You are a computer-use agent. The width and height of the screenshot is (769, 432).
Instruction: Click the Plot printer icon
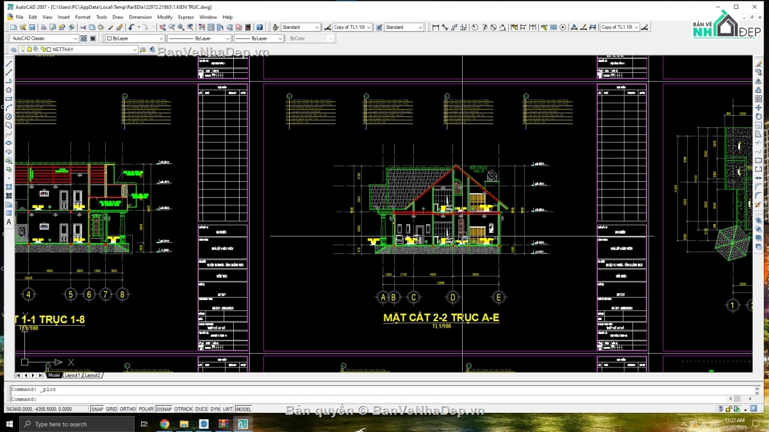[44, 27]
